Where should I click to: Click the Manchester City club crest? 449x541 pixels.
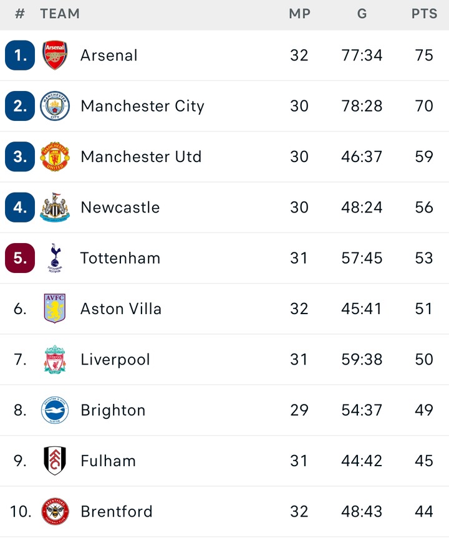pyautogui.click(x=55, y=106)
